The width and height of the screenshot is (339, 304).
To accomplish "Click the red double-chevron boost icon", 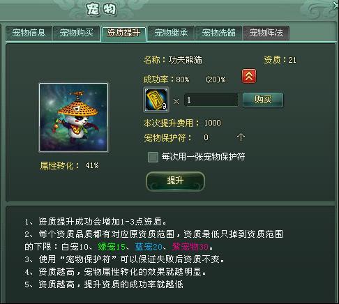I will (x=249, y=76).
